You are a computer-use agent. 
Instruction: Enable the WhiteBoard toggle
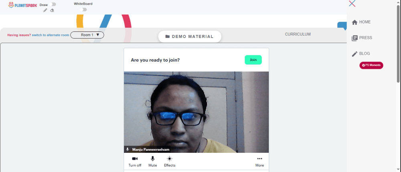[x=83, y=10]
